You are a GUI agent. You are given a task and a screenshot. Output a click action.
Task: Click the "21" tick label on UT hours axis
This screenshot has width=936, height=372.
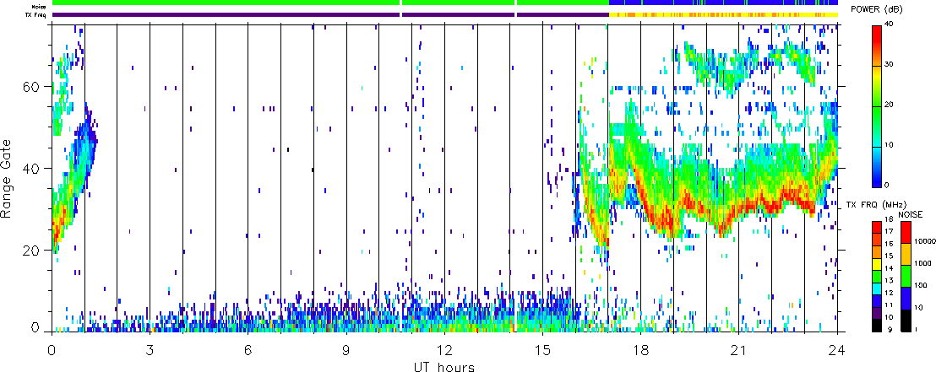pyautogui.click(x=738, y=351)
